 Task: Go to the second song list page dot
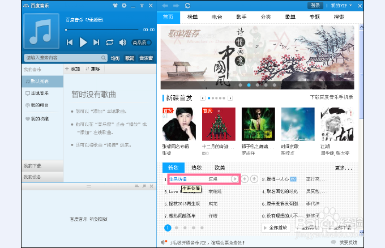[176, 228]
